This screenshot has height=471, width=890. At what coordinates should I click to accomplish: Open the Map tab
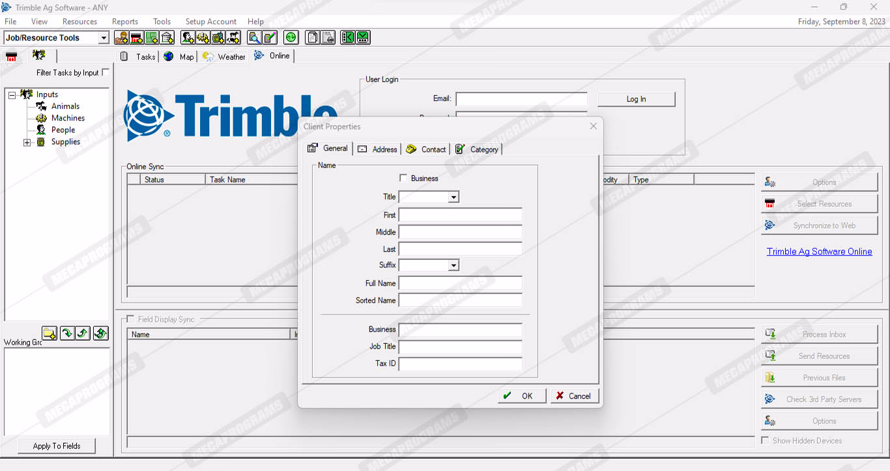[179, 57]
